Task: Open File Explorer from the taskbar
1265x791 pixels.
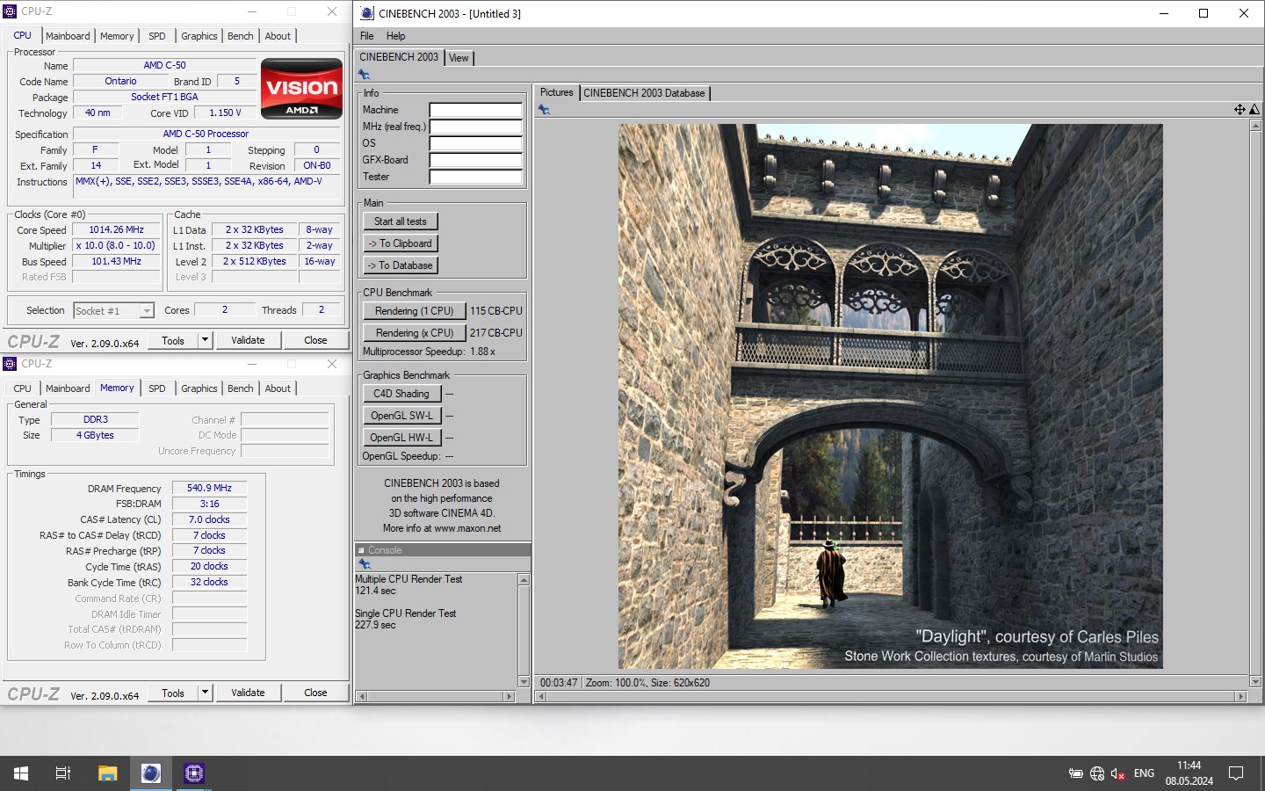Action: [107, 773]
